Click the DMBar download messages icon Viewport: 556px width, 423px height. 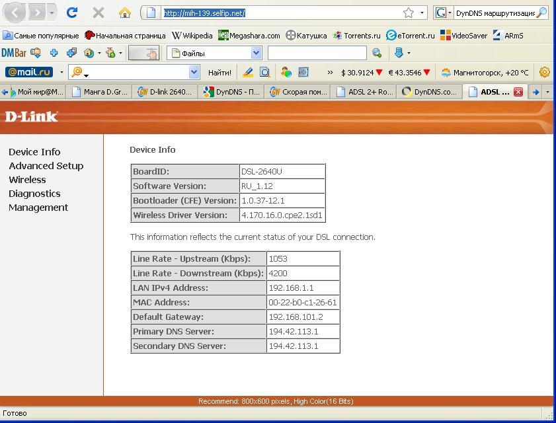click(36, 53)
